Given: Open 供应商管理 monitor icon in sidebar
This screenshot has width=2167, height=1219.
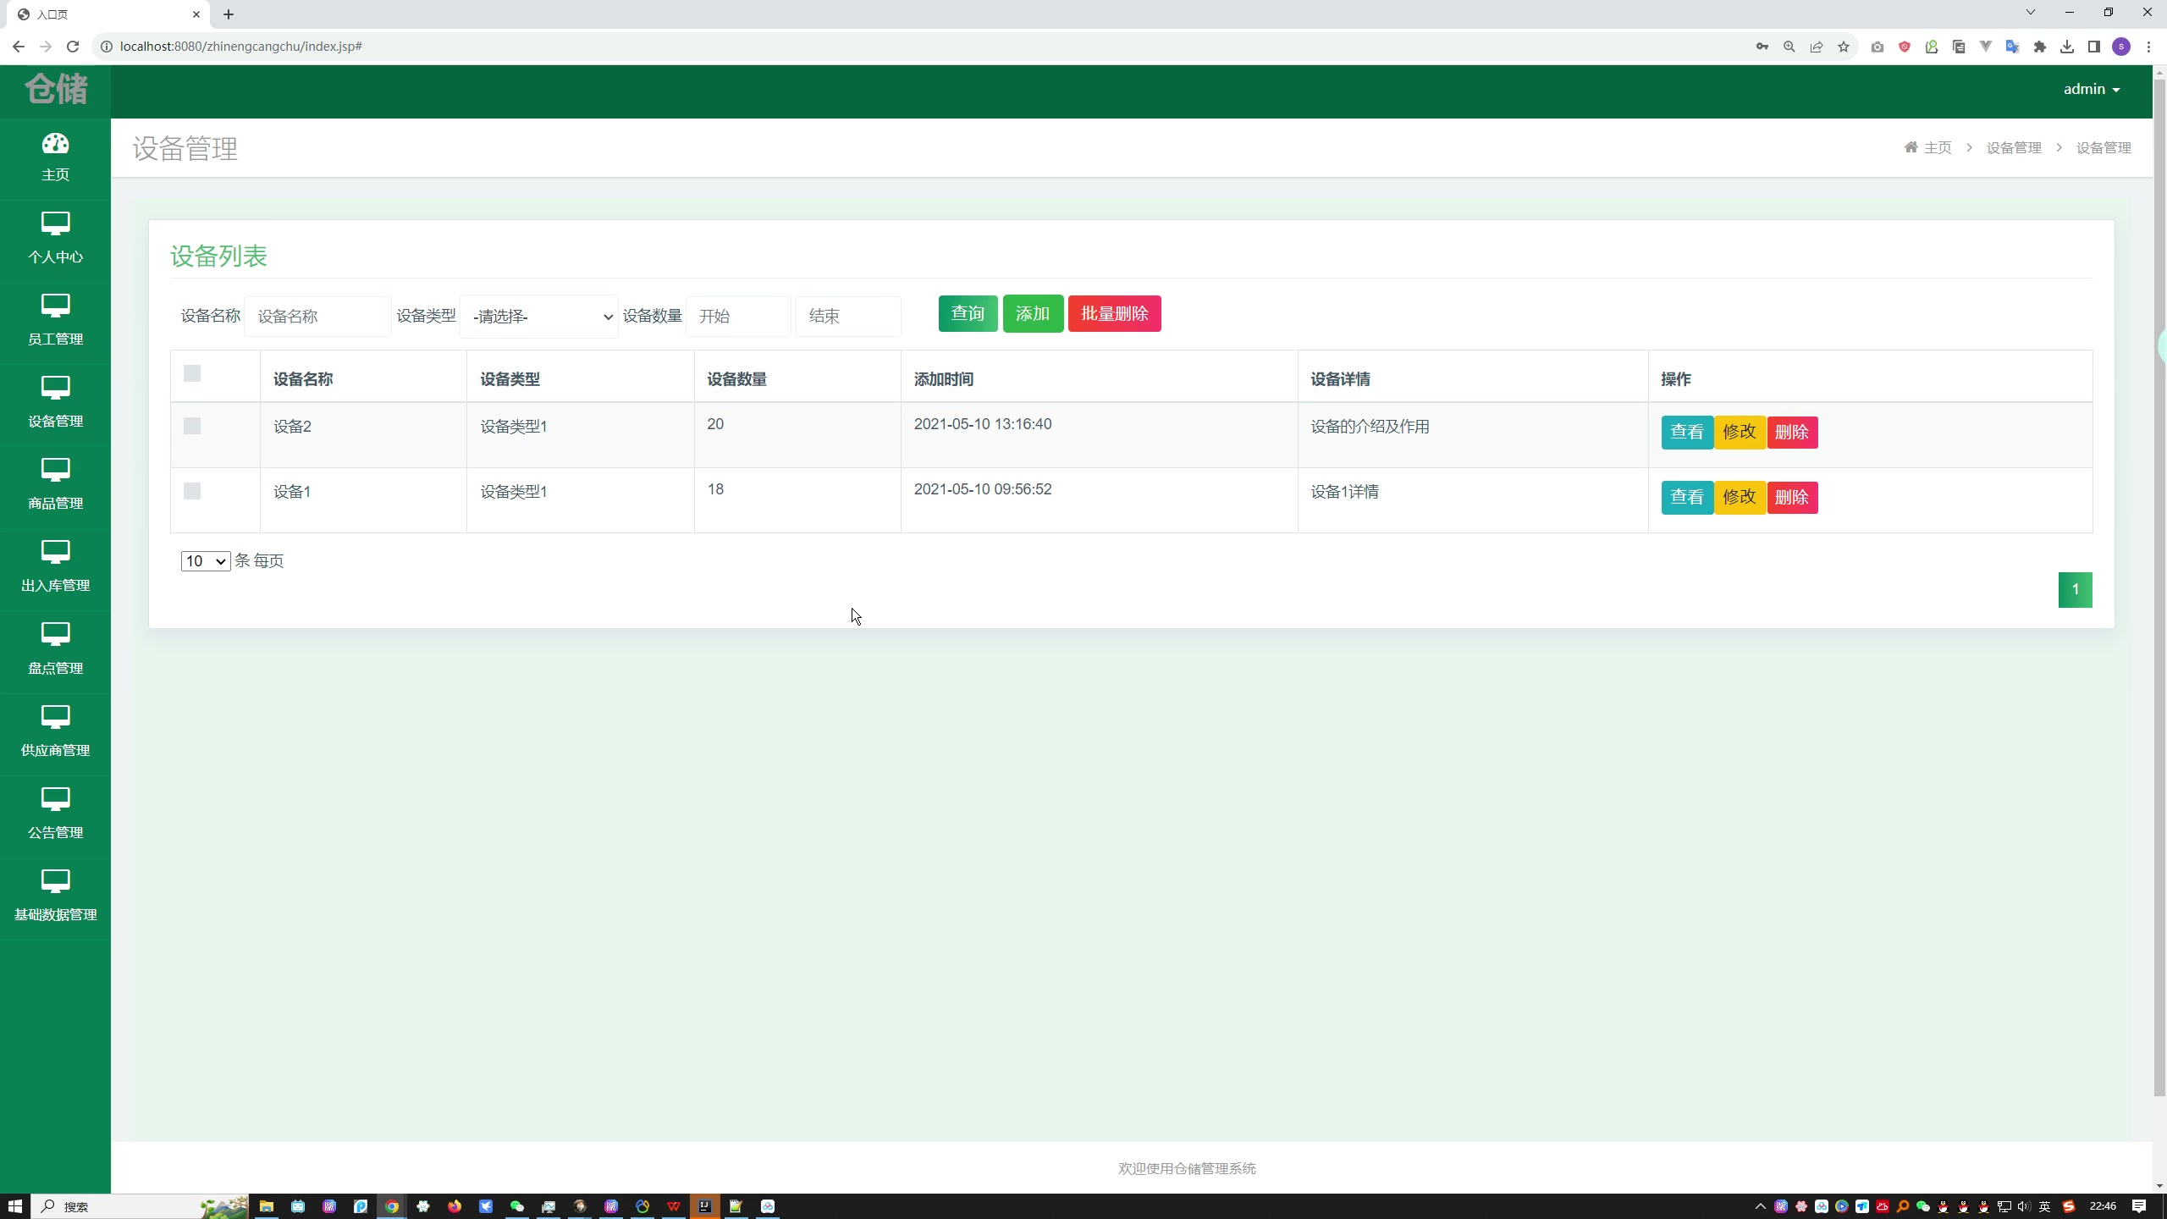Looking at the screenshot, I should pyautogui.click(x=55, y=717).
